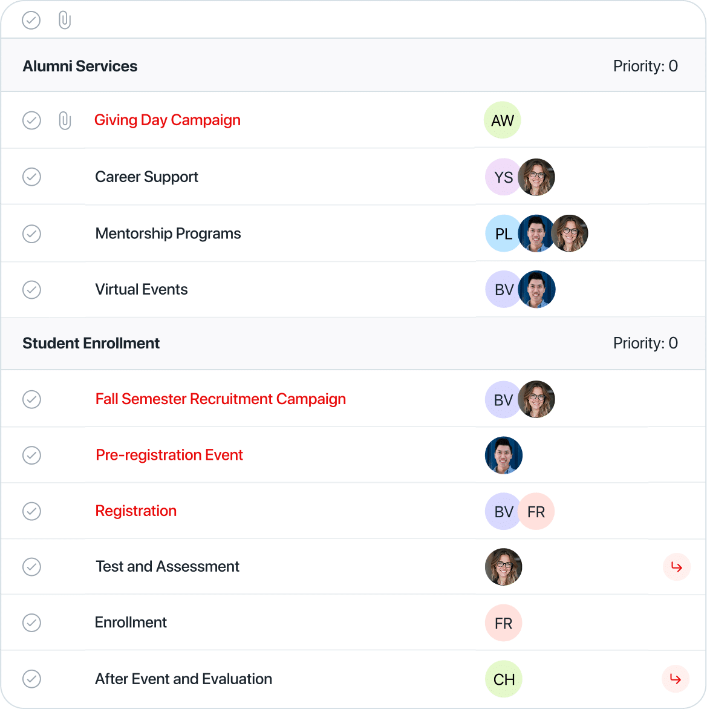Select the AW avatar on Giving Day Campaign
This screenshot has height=709, width=707.
tap(502, 120)
